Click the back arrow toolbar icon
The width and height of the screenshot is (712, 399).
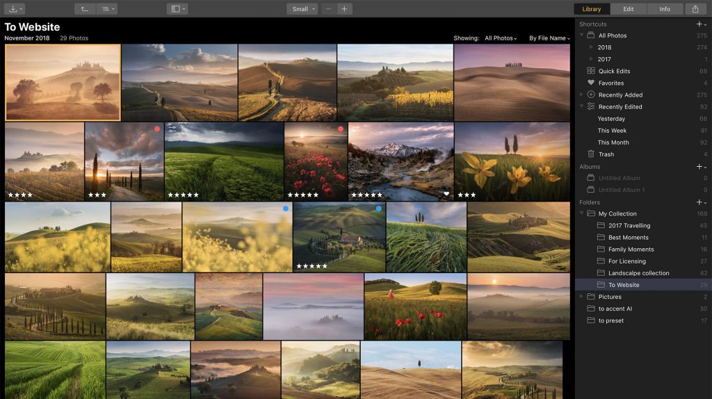84,9
